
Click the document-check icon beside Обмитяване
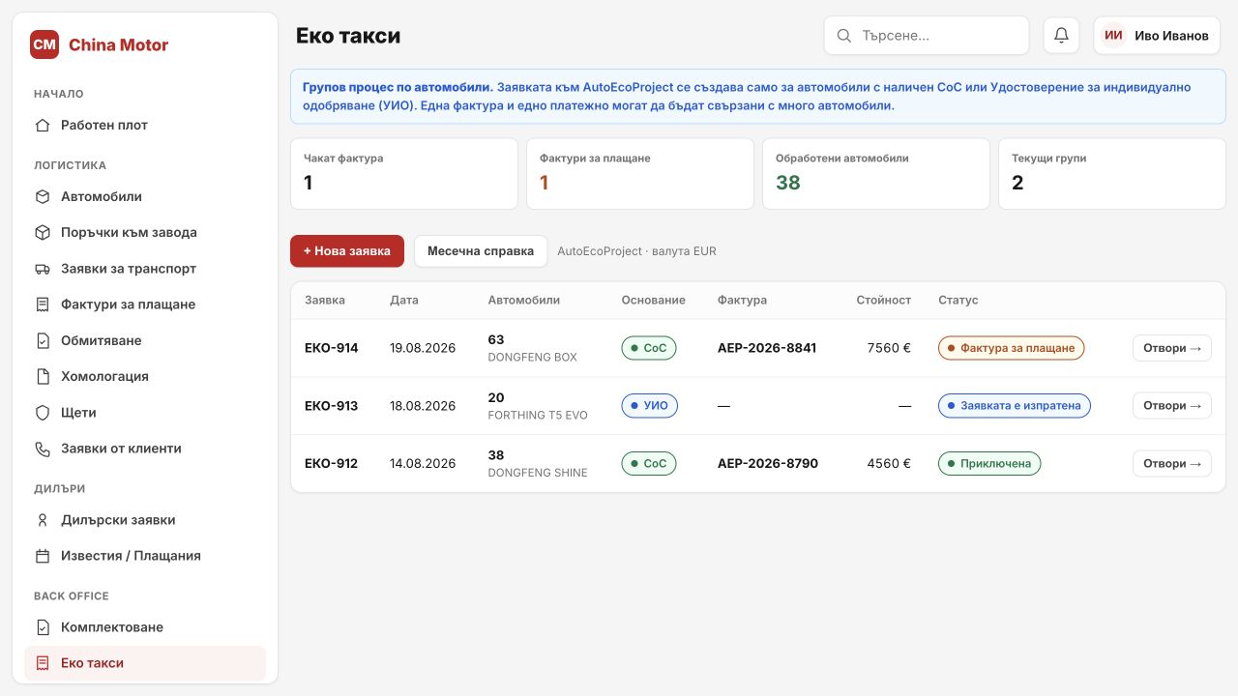43,340
